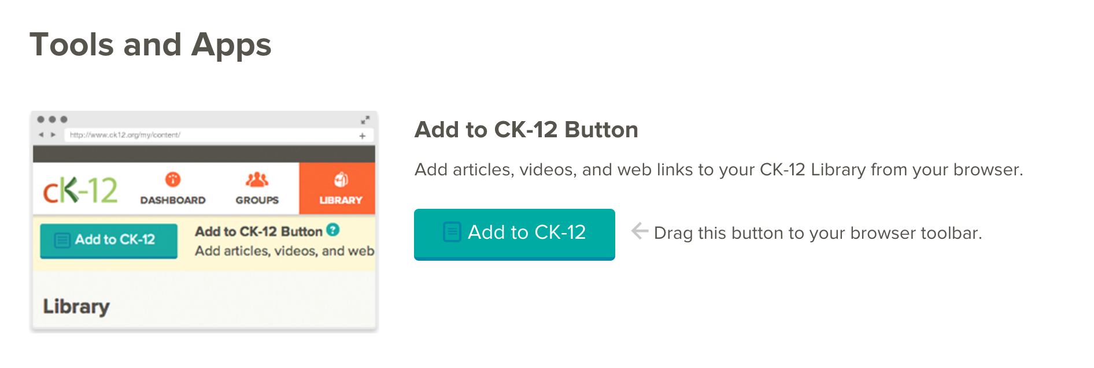Click the help question mark icon in preview
This screenshot has height=368, width=1094.
coord(332,230)
